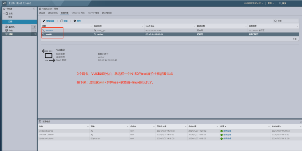Image resolution: width=302 pixels, height=151 pixels.
Task: Click the gear Actions icon
Action: tap(75, 21)
